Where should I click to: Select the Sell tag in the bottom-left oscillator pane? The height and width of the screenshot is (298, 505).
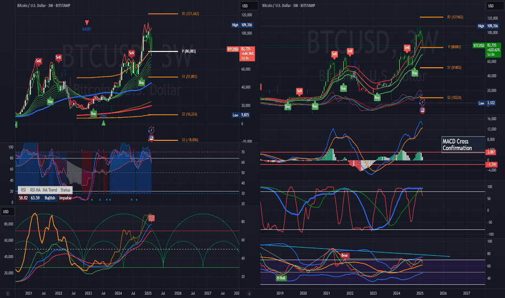pyautogui.click(x=151, y=218)
